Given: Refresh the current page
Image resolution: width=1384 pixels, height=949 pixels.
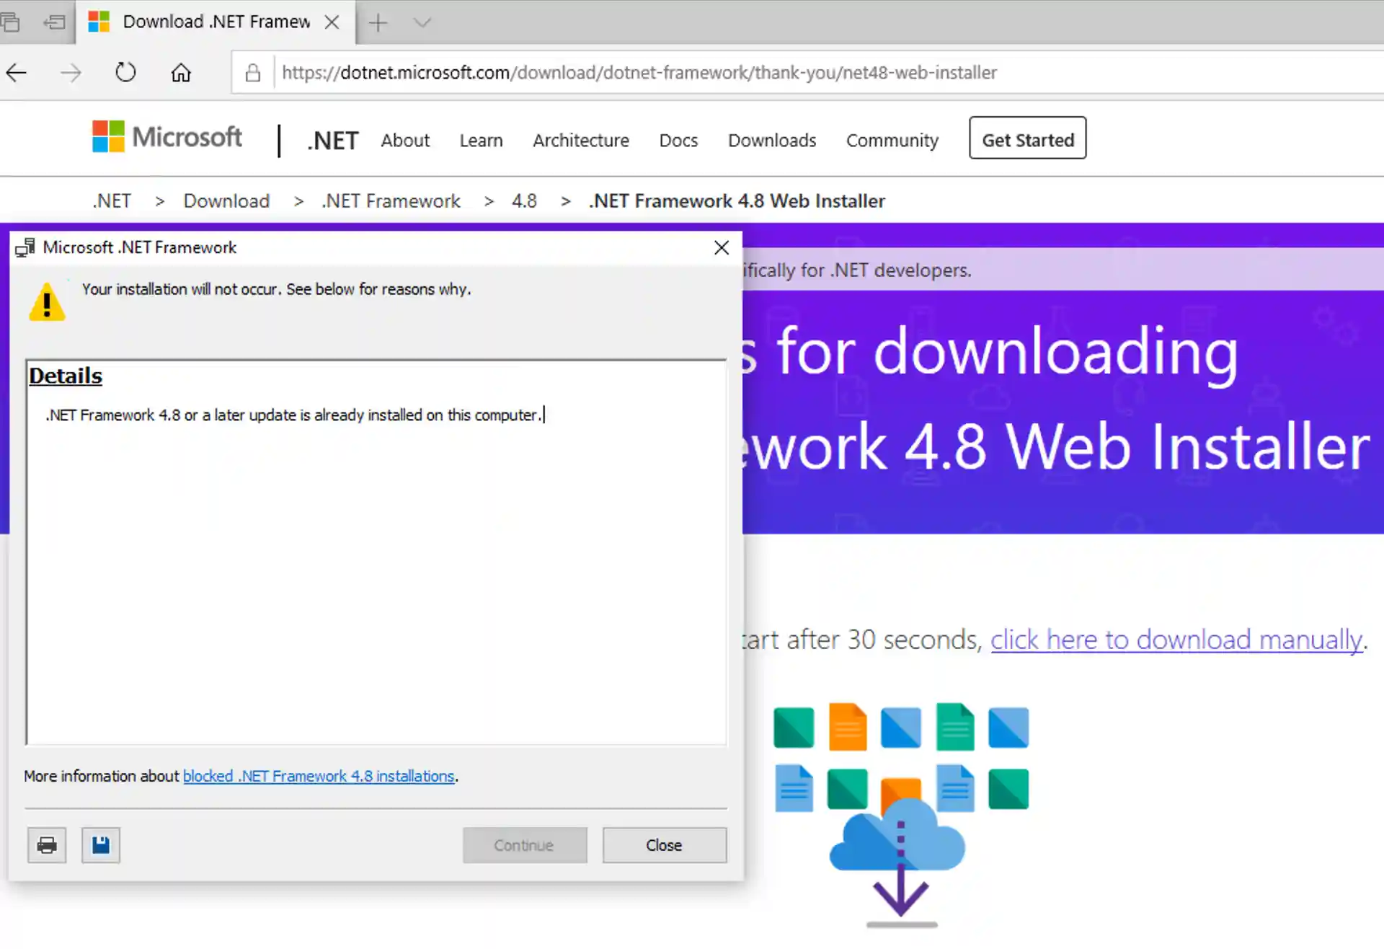Looking at the screenshot, I should [125, 72].
